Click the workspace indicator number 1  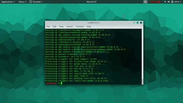pos(145,2)
